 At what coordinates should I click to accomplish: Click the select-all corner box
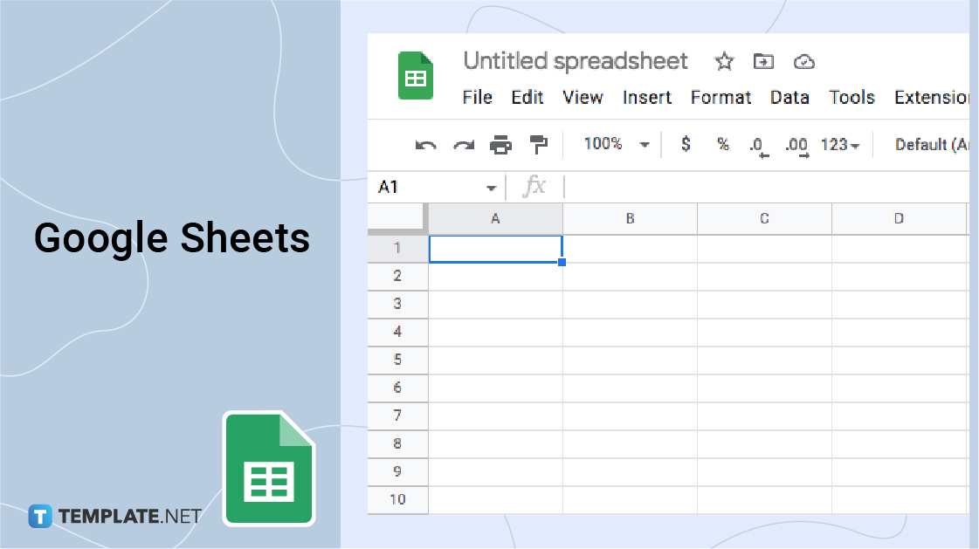(x=397, y=218)
